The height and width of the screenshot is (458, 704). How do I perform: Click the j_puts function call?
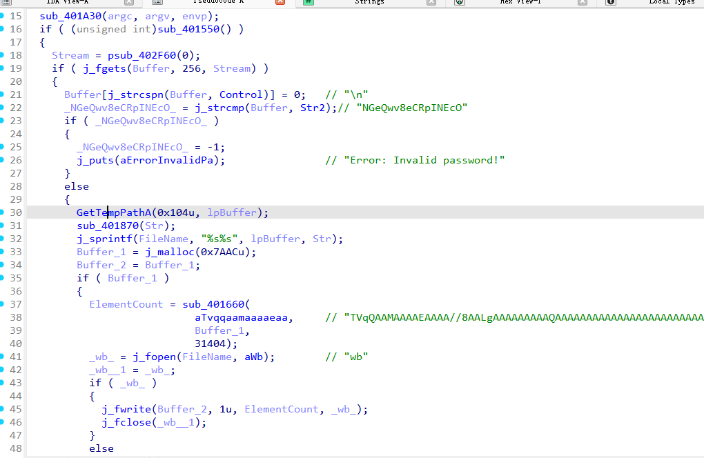coord(95,160)
